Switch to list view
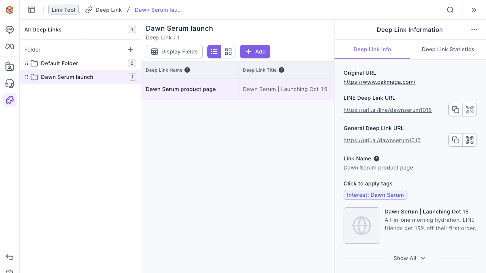This screenshot has width=486, height=273. 214,52
